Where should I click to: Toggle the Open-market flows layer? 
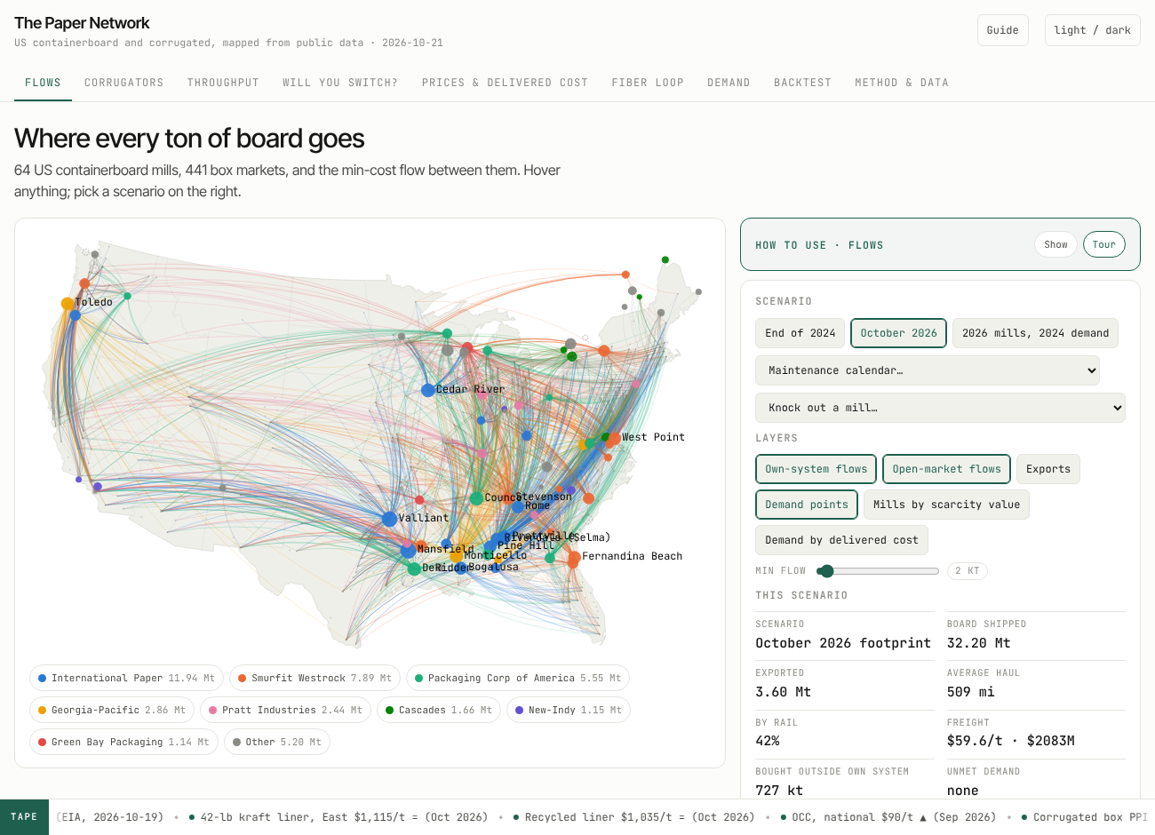[x=947, y=469]
